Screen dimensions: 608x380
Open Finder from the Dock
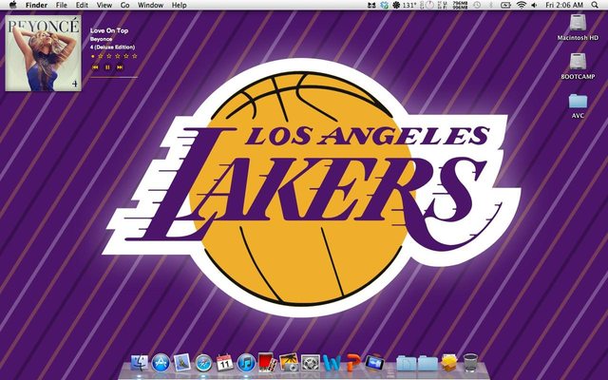tap(140, 363)
